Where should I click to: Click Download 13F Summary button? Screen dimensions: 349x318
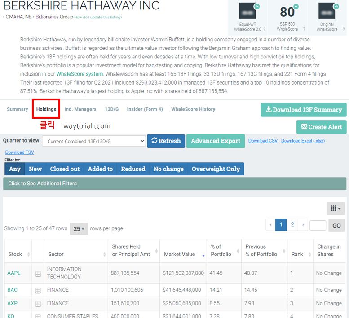304,110
